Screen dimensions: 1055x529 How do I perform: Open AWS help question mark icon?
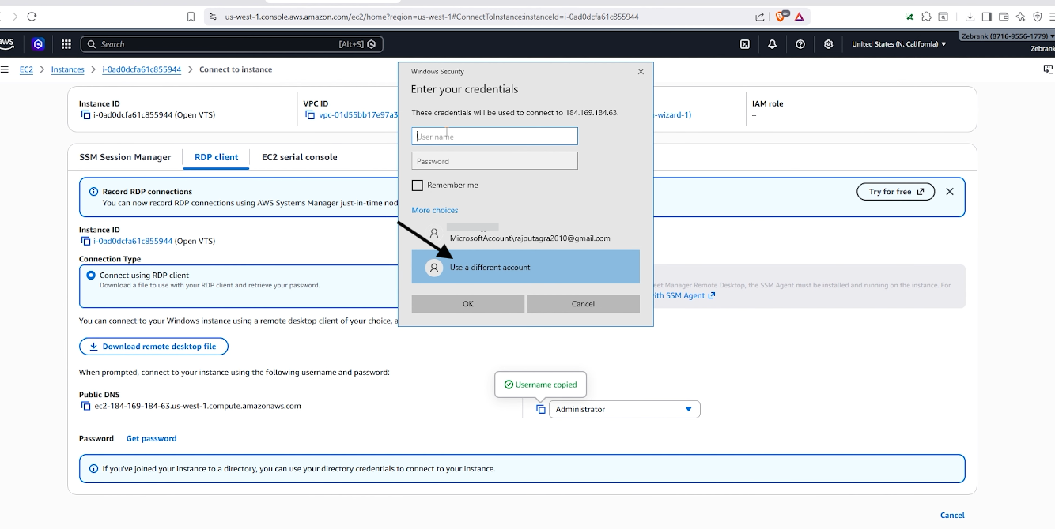800,44
